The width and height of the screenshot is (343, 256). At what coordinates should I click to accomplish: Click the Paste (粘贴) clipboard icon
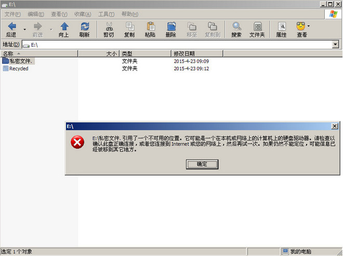click(151, 26)
